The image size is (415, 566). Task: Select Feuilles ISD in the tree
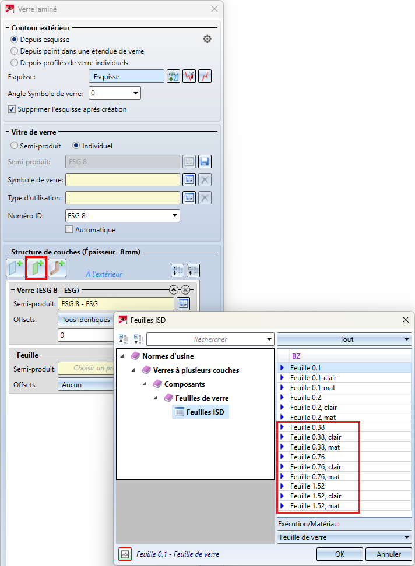(201, 412)
